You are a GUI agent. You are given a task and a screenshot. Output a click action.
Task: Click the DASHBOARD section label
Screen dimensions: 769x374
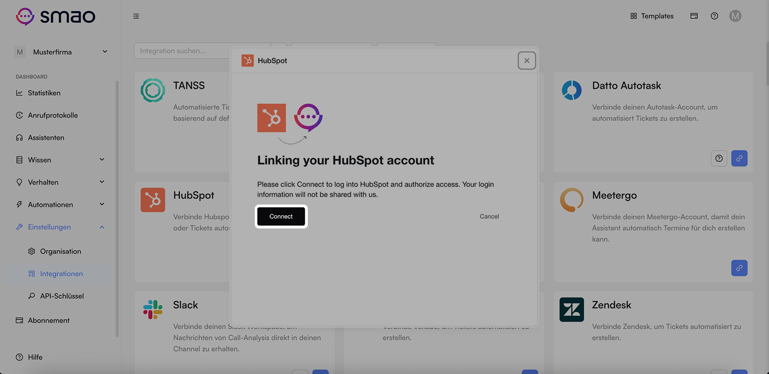(32, 77)
